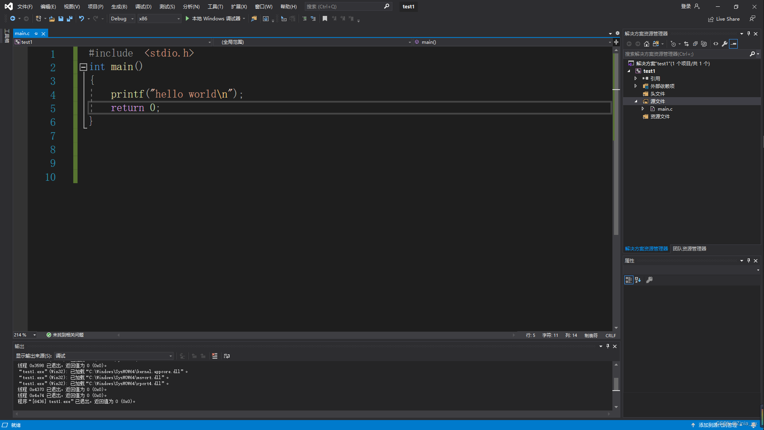Viewport: 764px width, 430px height.
Task: Expand the 外部依赖项 tree node
Action: [x=636, y=86]
